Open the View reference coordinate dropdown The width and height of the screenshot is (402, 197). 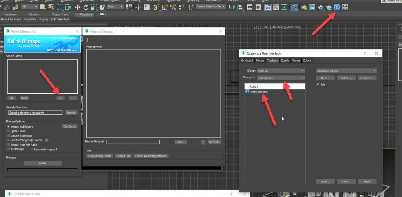point(115,7)
